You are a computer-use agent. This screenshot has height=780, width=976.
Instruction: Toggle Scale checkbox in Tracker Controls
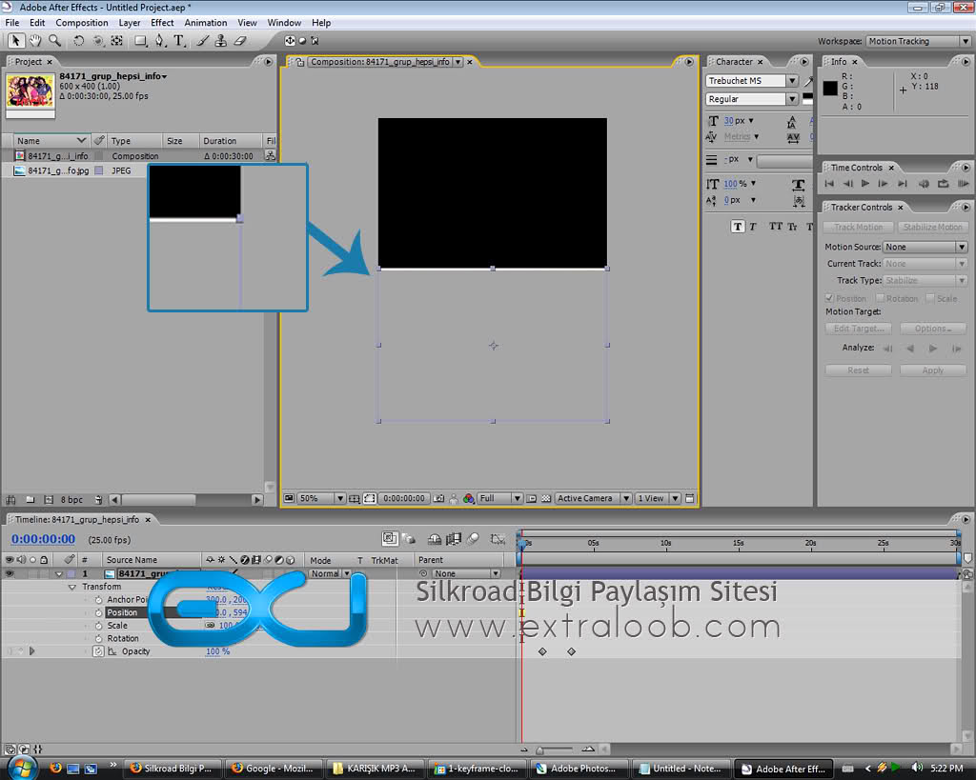pos(930,298)
